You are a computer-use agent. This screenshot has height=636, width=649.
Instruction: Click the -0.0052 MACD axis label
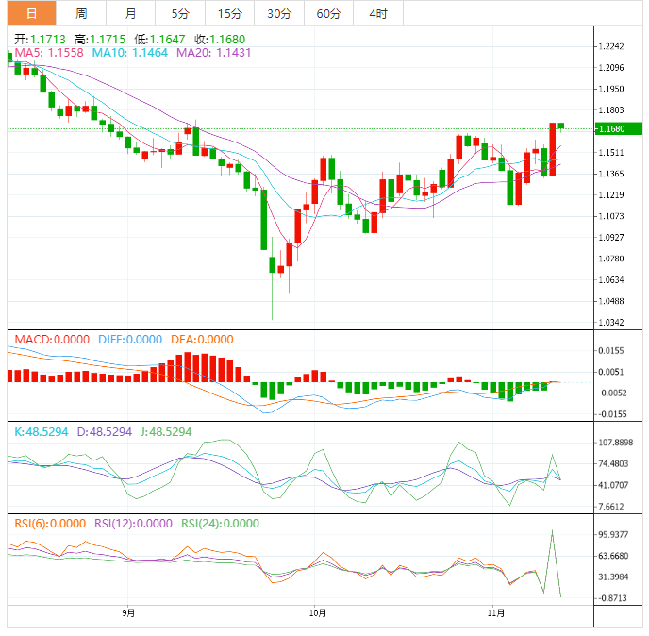click(612, 393)
